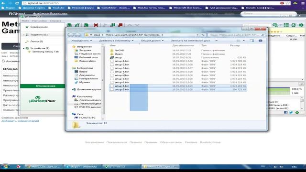This screenshot has height=172, width=306.
Task: Click the overflow chevron on the Explorer command bar
Action: [x=216, y=41]
